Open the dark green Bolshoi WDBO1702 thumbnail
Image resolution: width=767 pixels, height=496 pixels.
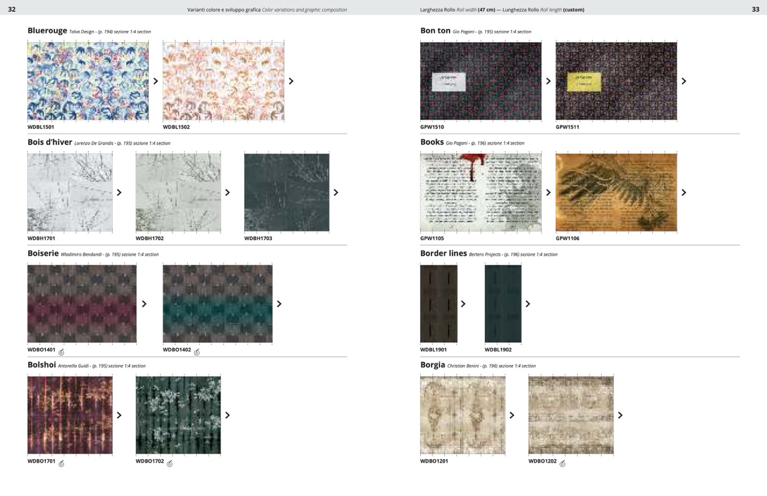click(178, 415)
